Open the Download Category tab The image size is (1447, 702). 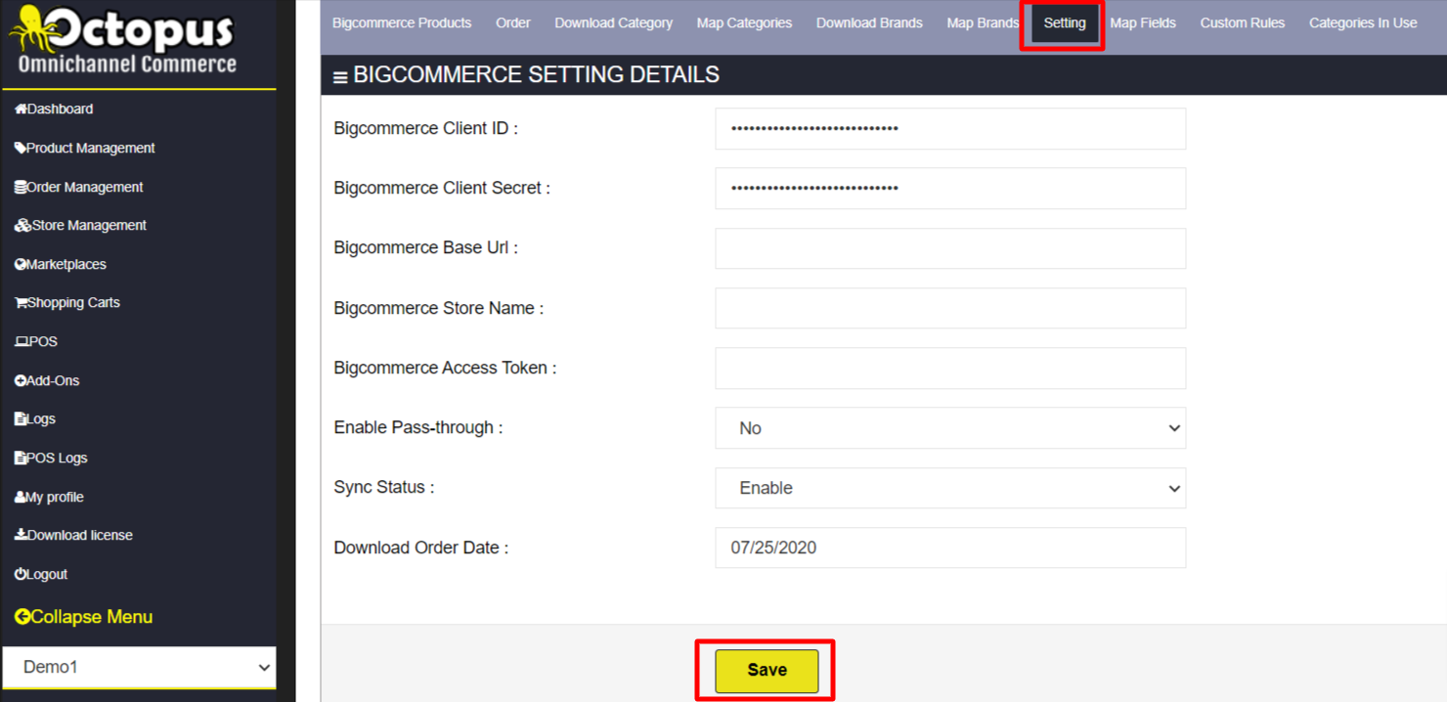click(x=614, y=22)
